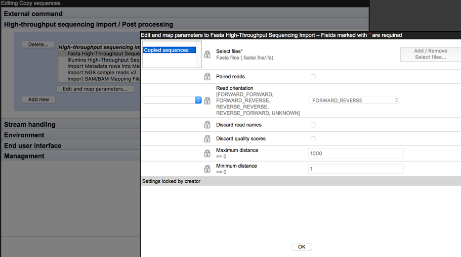461x257 pixels.
Task: Toggle lock icon for Discard quality scores
Action: tap(207, 138)
